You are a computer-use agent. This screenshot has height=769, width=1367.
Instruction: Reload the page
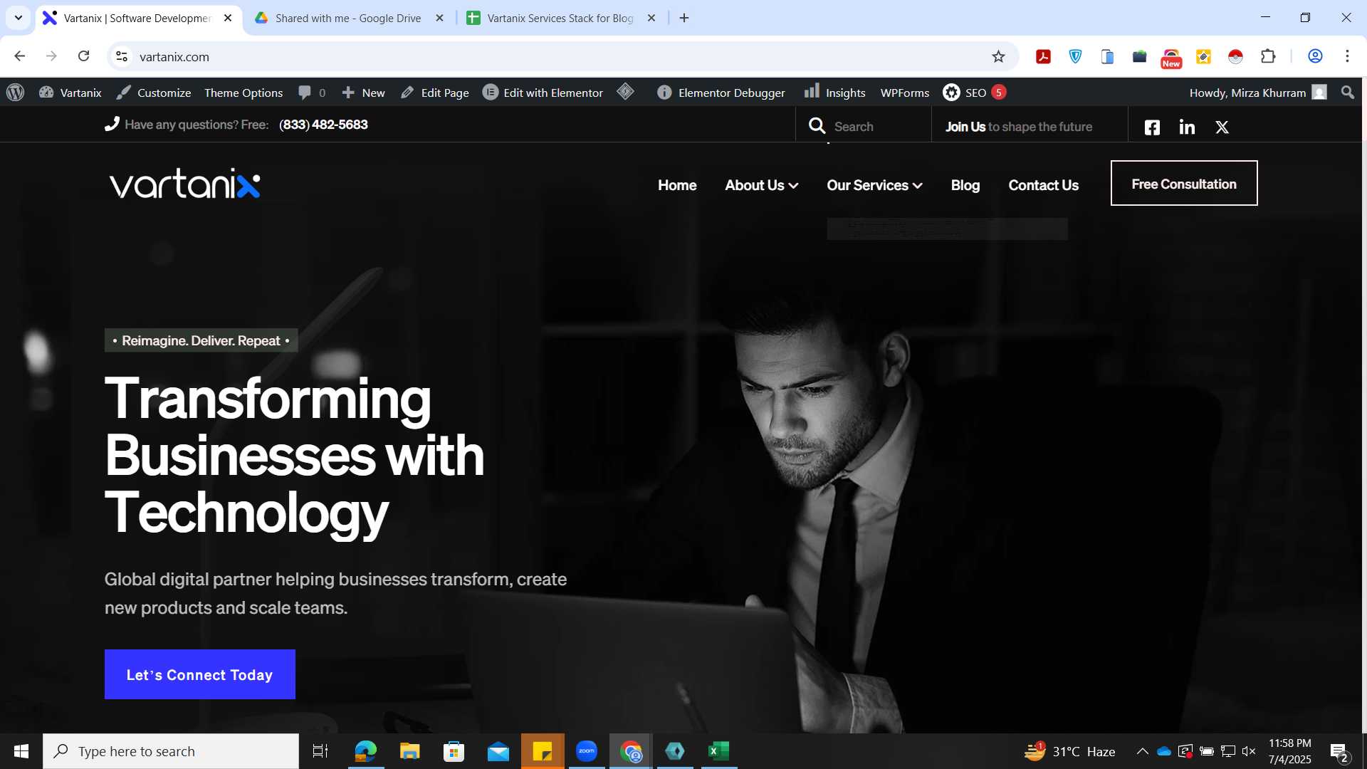pyautogui.click(x=83, y=56)
